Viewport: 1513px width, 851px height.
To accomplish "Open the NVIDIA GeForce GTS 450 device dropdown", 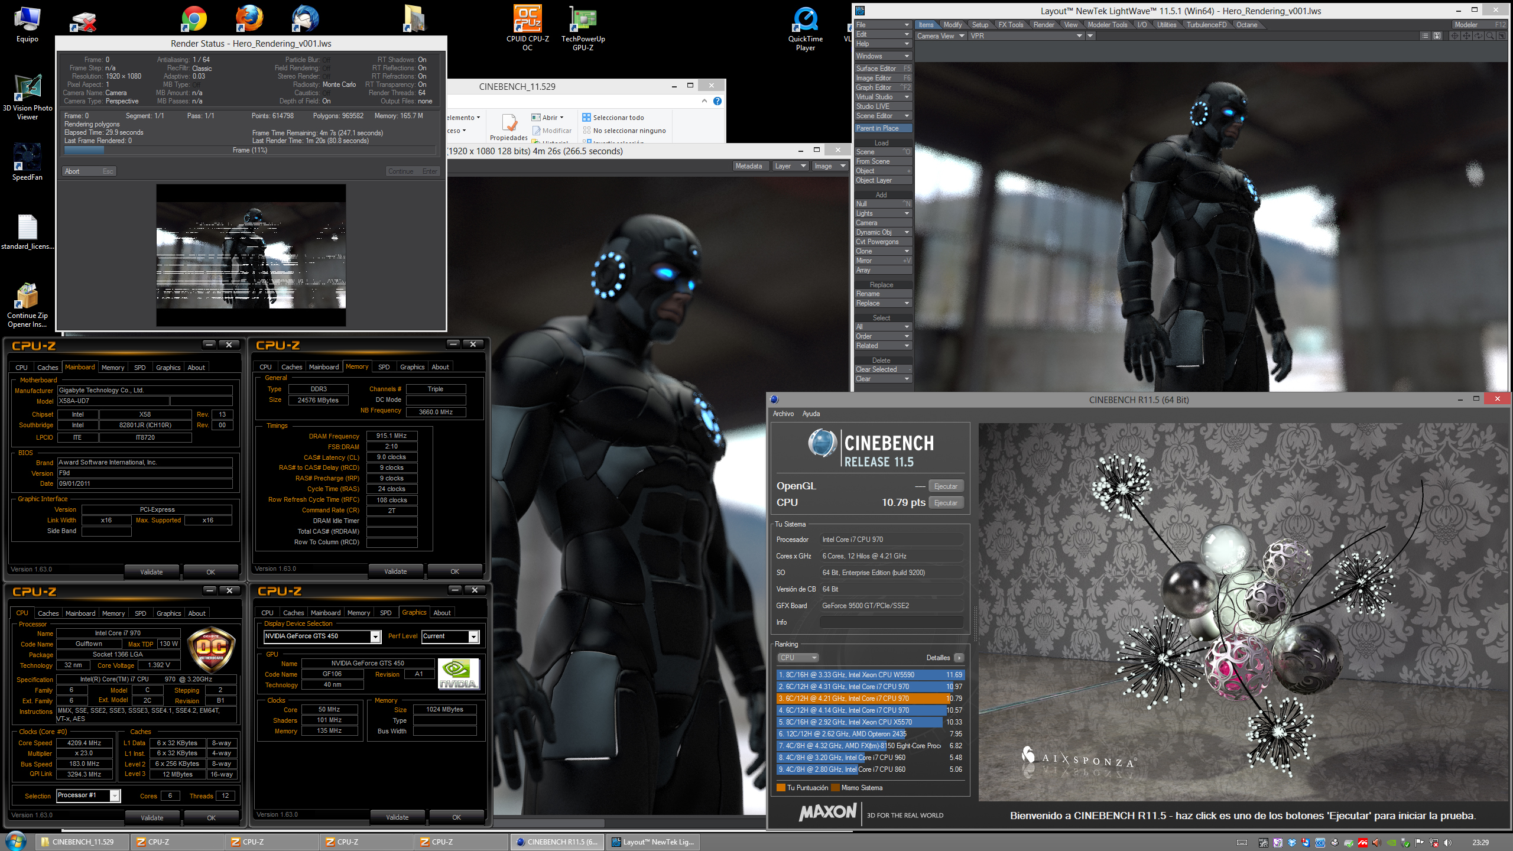I will (x=375, y=636).
